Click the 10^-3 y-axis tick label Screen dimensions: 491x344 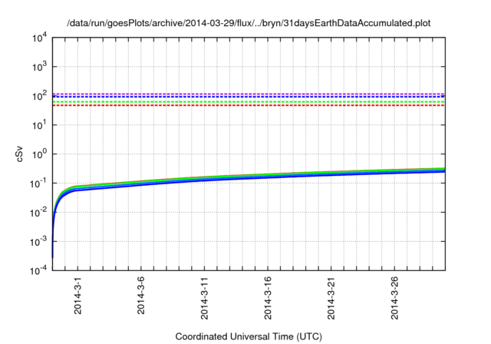[38, 242]
